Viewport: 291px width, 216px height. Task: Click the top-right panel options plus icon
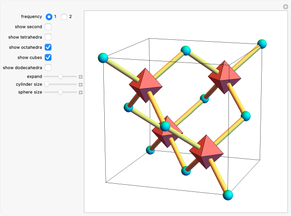tap(286, 6)
